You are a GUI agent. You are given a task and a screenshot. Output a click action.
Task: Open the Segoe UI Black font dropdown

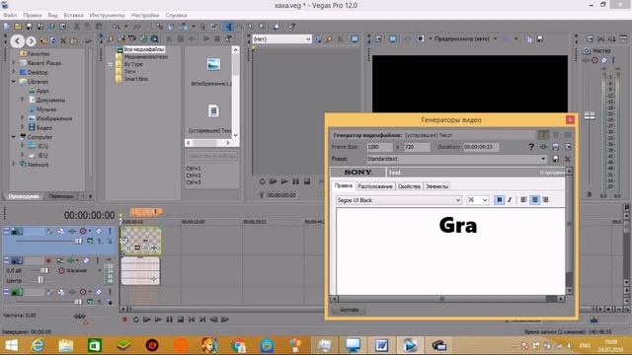(x=457, y=200)
